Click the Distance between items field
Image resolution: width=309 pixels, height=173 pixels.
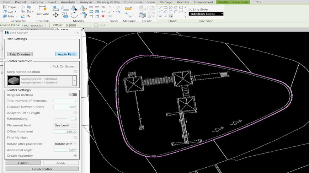coord(65,107)
